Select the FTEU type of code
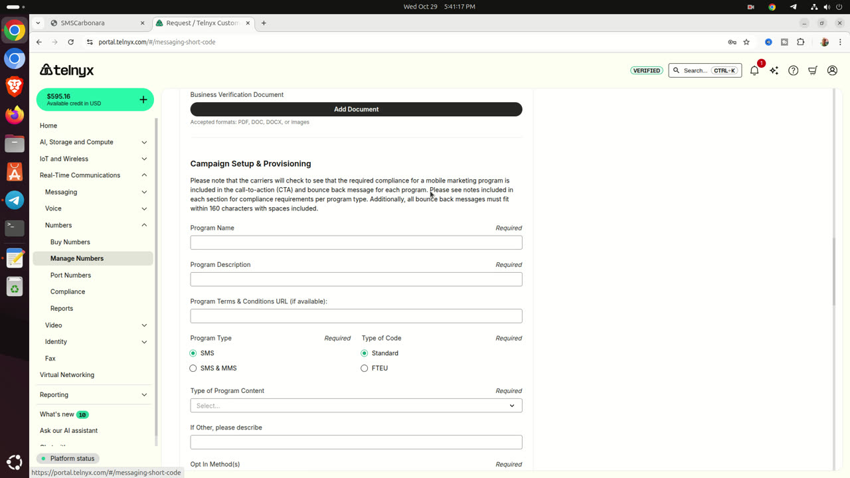The image size is (850, 478). pos(365,368)
